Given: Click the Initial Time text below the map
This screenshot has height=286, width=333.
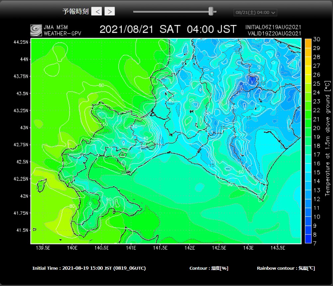Looking at the screenshot, I should 89,268.
